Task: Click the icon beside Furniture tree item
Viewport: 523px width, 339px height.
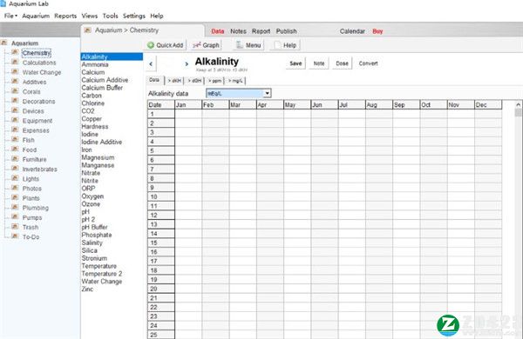Action: [15, 159]
